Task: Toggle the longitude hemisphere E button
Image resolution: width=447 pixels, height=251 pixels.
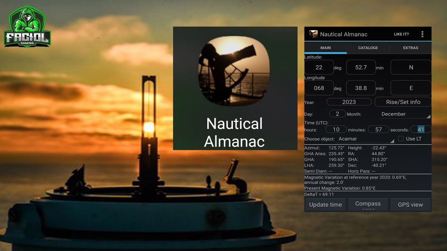Action: point(411,88)
